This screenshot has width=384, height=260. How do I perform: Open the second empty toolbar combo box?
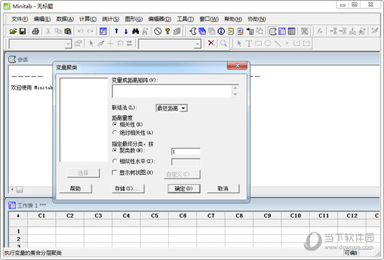[x=170, y=44]
